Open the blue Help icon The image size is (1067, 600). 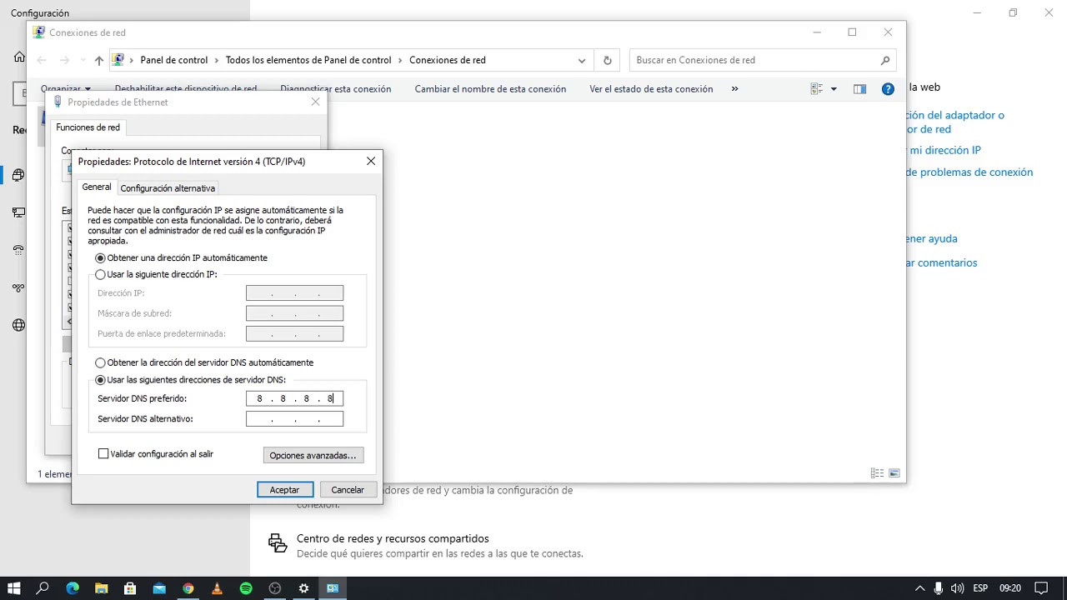(x=888, y=89)
